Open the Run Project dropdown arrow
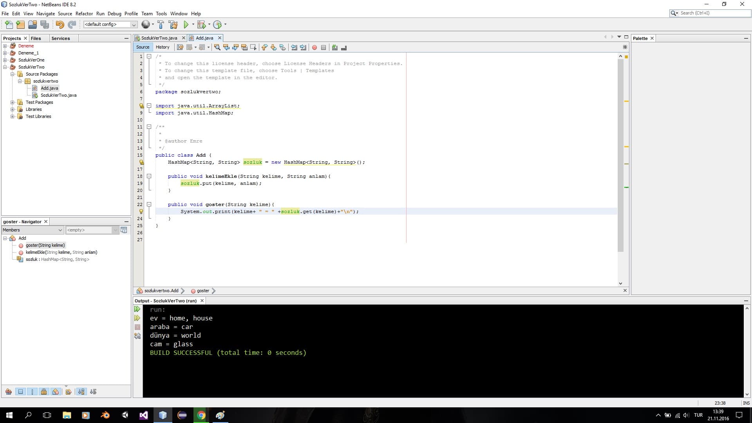 pos(192,24)
